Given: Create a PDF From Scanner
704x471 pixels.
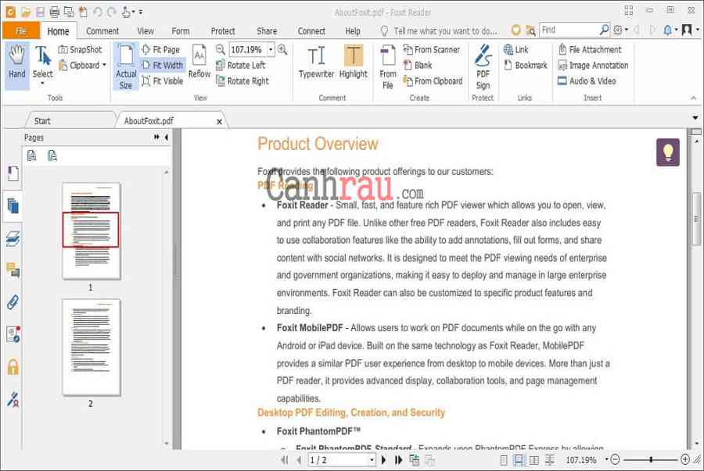Looking at the screenshot, I should 432,49.
